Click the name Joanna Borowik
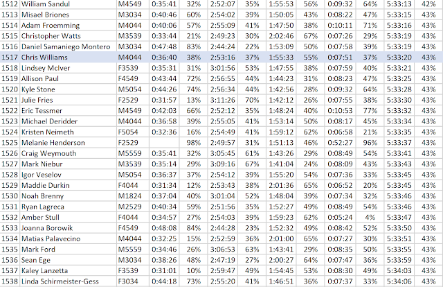443x287 pixels. coord(47,228)
